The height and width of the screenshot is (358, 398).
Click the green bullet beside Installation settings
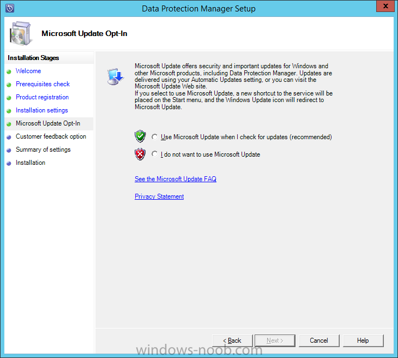(x=9, y=111)
